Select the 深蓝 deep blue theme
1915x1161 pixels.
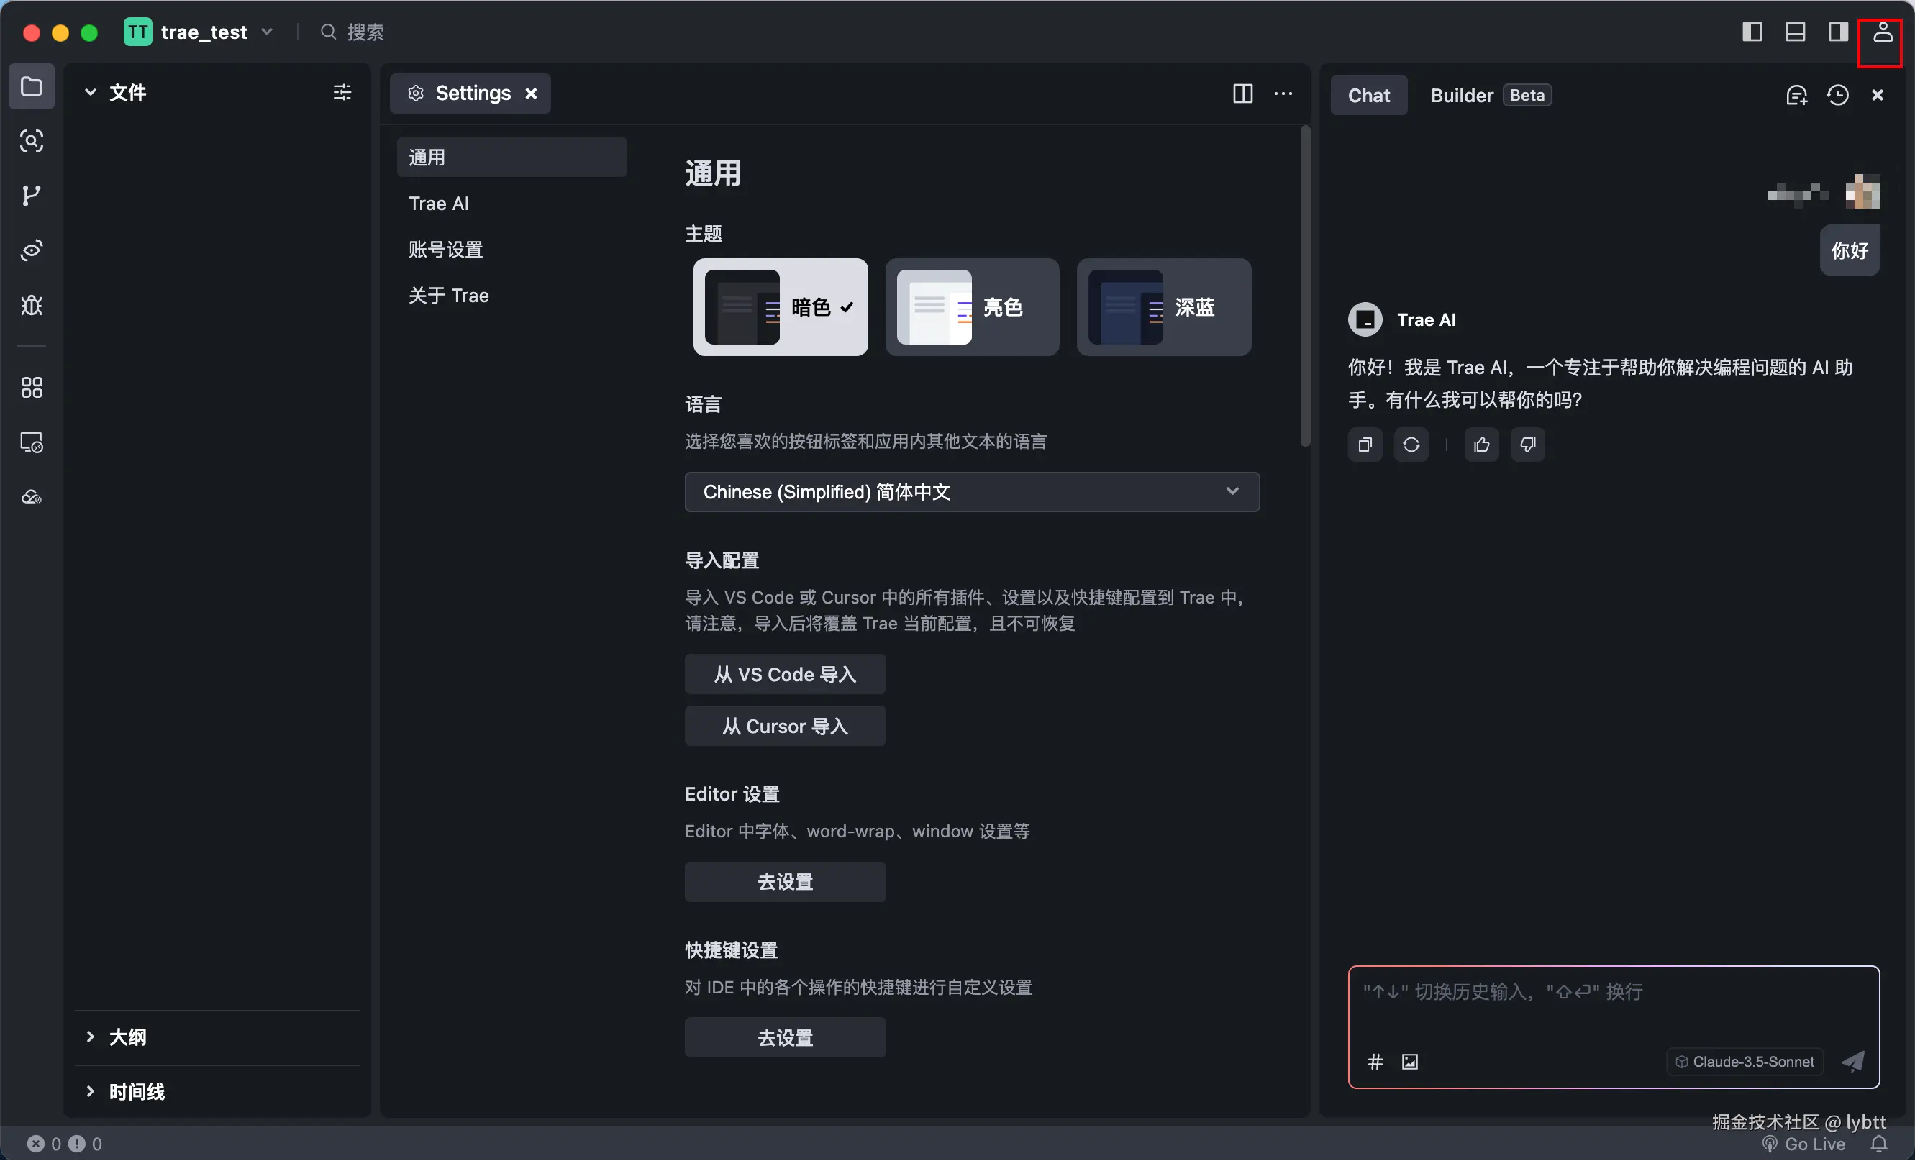(1163, 307)
